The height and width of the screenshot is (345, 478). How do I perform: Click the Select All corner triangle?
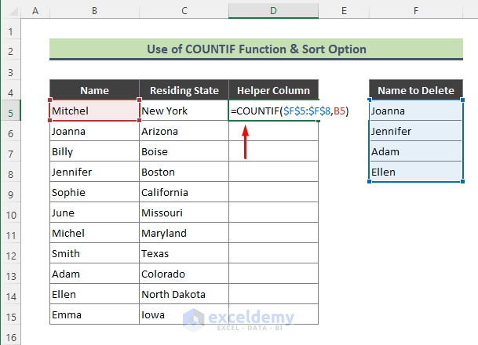(x=10, y=12)
